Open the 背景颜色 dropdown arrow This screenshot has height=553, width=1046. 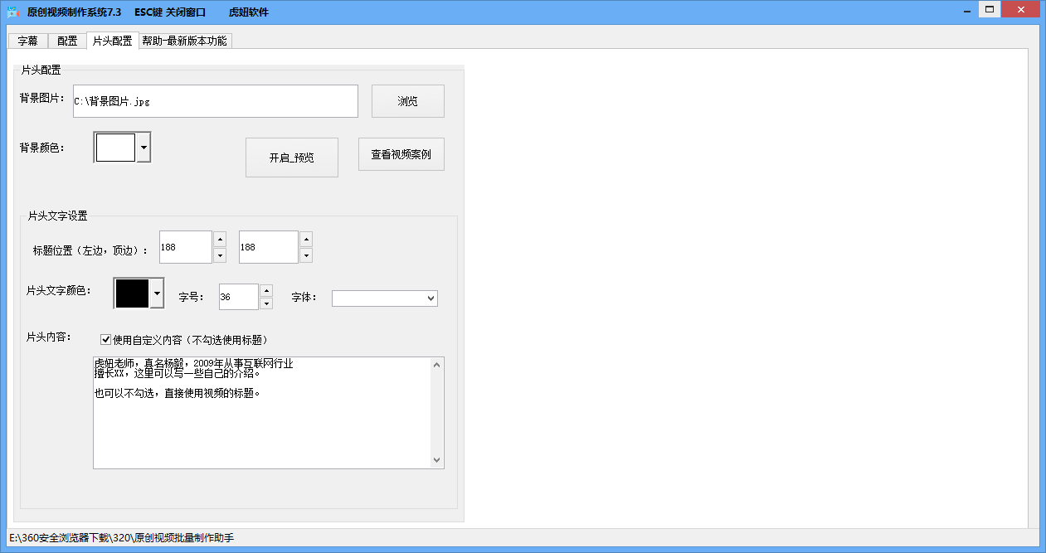(x=144, y=148)
